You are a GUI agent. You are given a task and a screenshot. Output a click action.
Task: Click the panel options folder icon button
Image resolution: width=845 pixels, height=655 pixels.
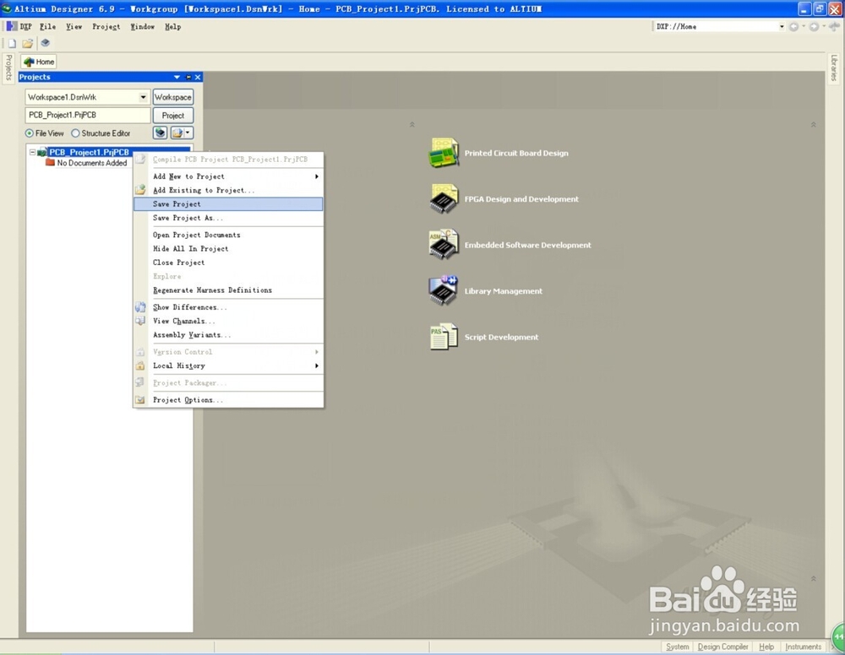tap(177, 133)
